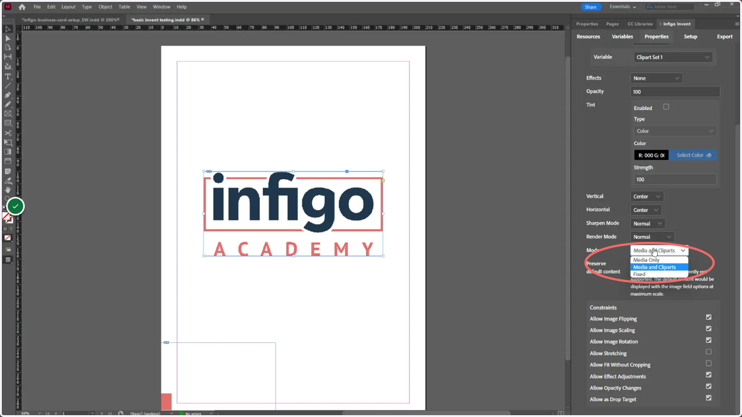Select the Hand tool
The height and width of the screenshot is (417, 742).
point(8,190)
